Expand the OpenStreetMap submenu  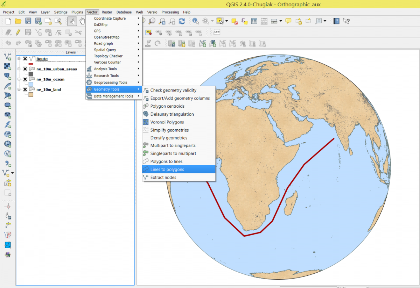point(114,37)
